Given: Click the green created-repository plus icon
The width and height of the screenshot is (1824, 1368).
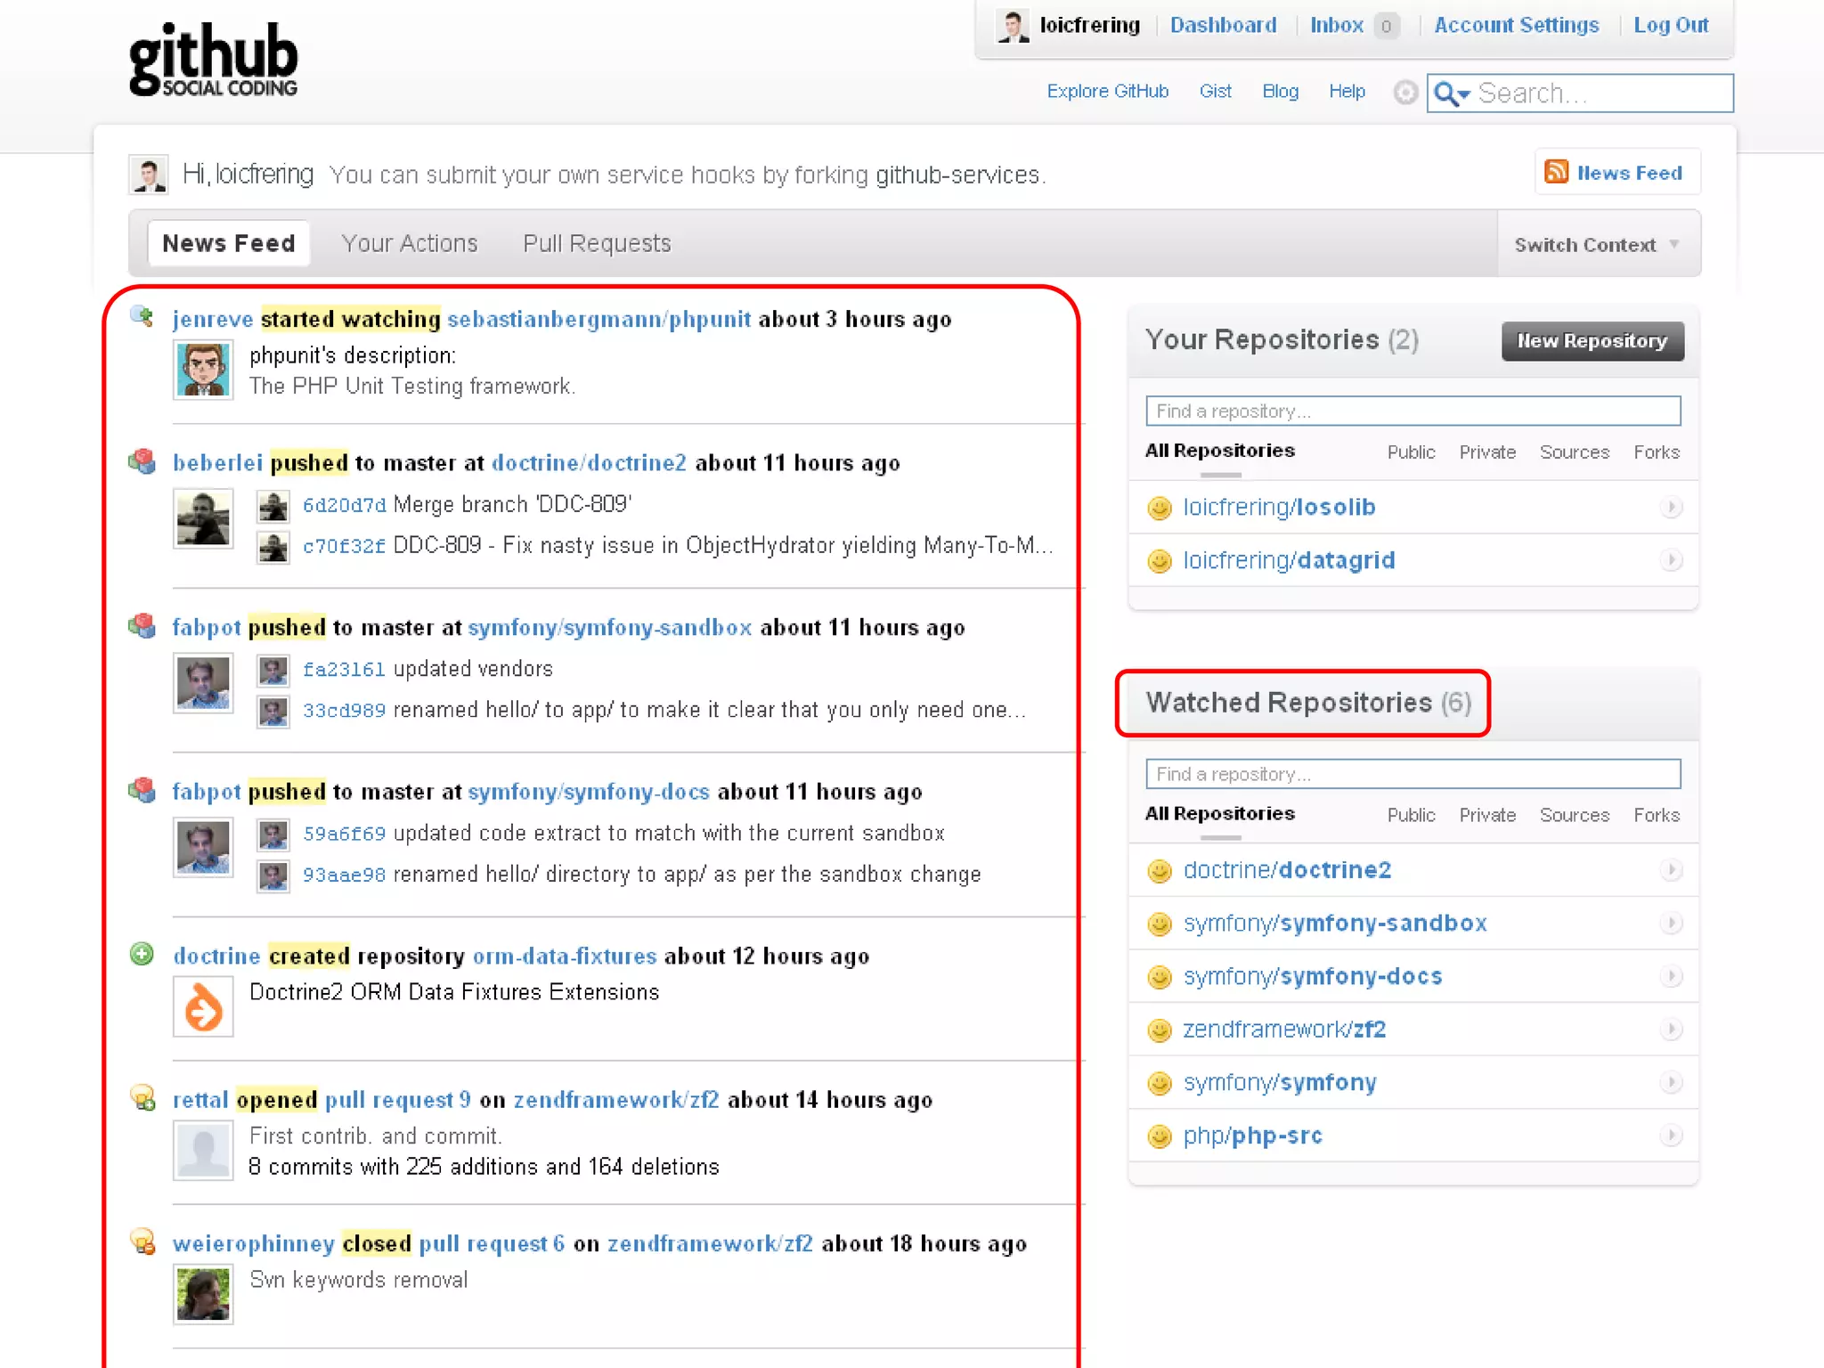Looking at the screenshot, I should click(142, 954).
